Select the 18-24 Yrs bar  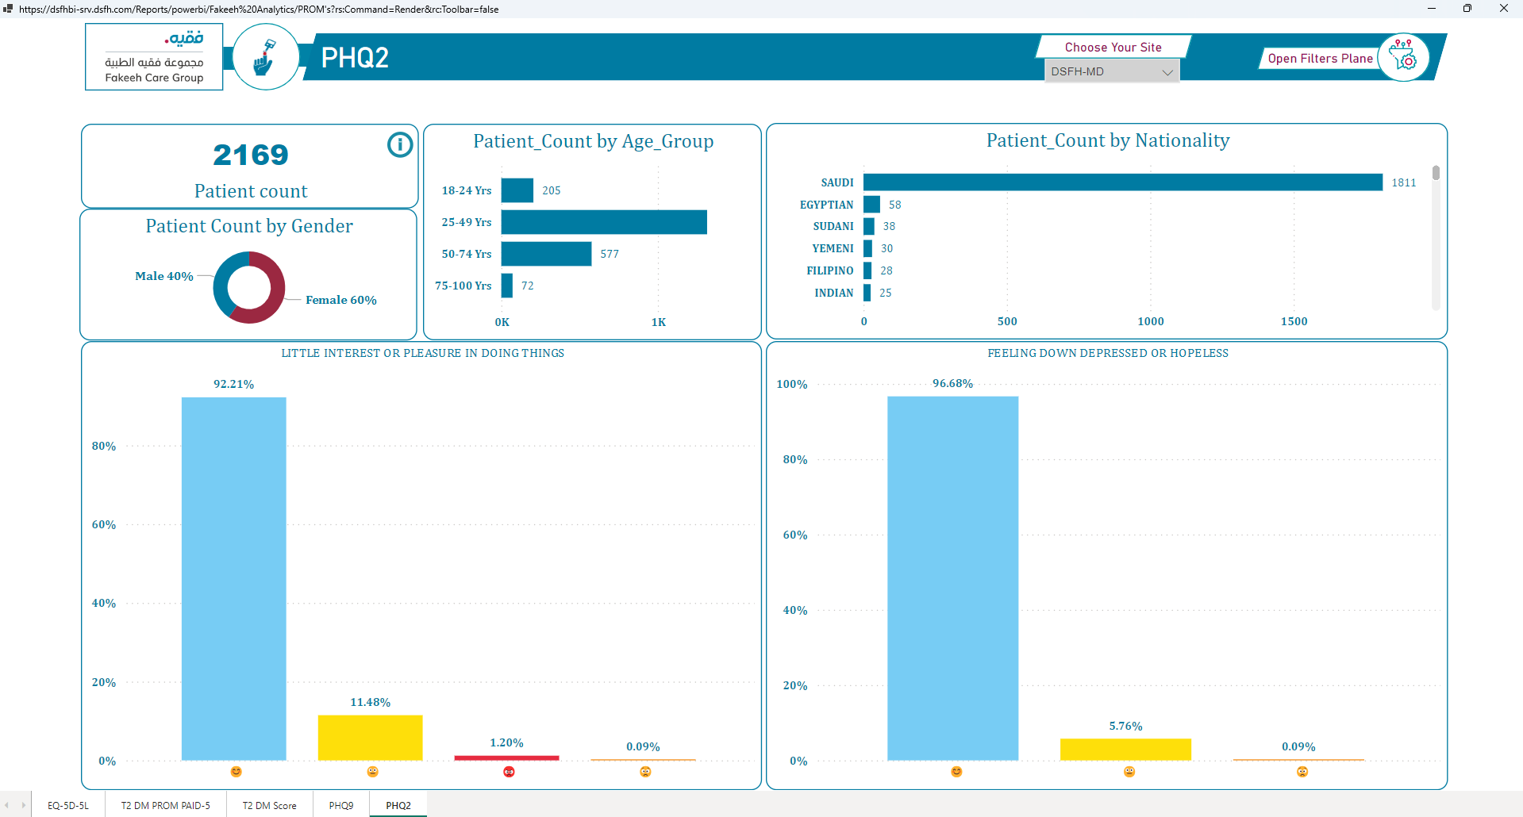[x=517, y=190]
